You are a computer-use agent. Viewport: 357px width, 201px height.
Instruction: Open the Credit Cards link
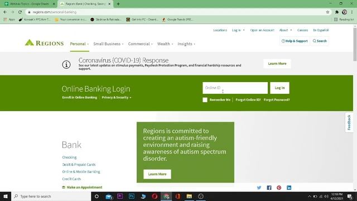pyautogui.click(x=71, y=179)
